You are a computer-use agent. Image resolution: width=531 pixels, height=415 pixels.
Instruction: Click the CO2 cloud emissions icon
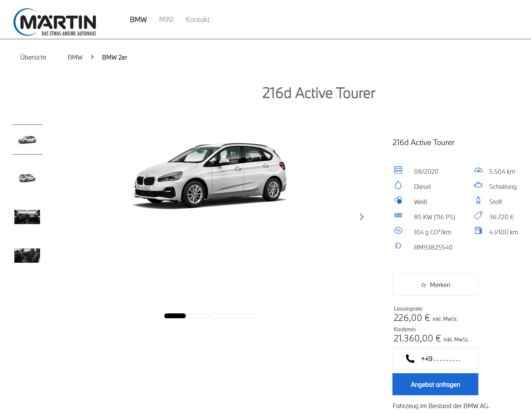pos(398,230)
